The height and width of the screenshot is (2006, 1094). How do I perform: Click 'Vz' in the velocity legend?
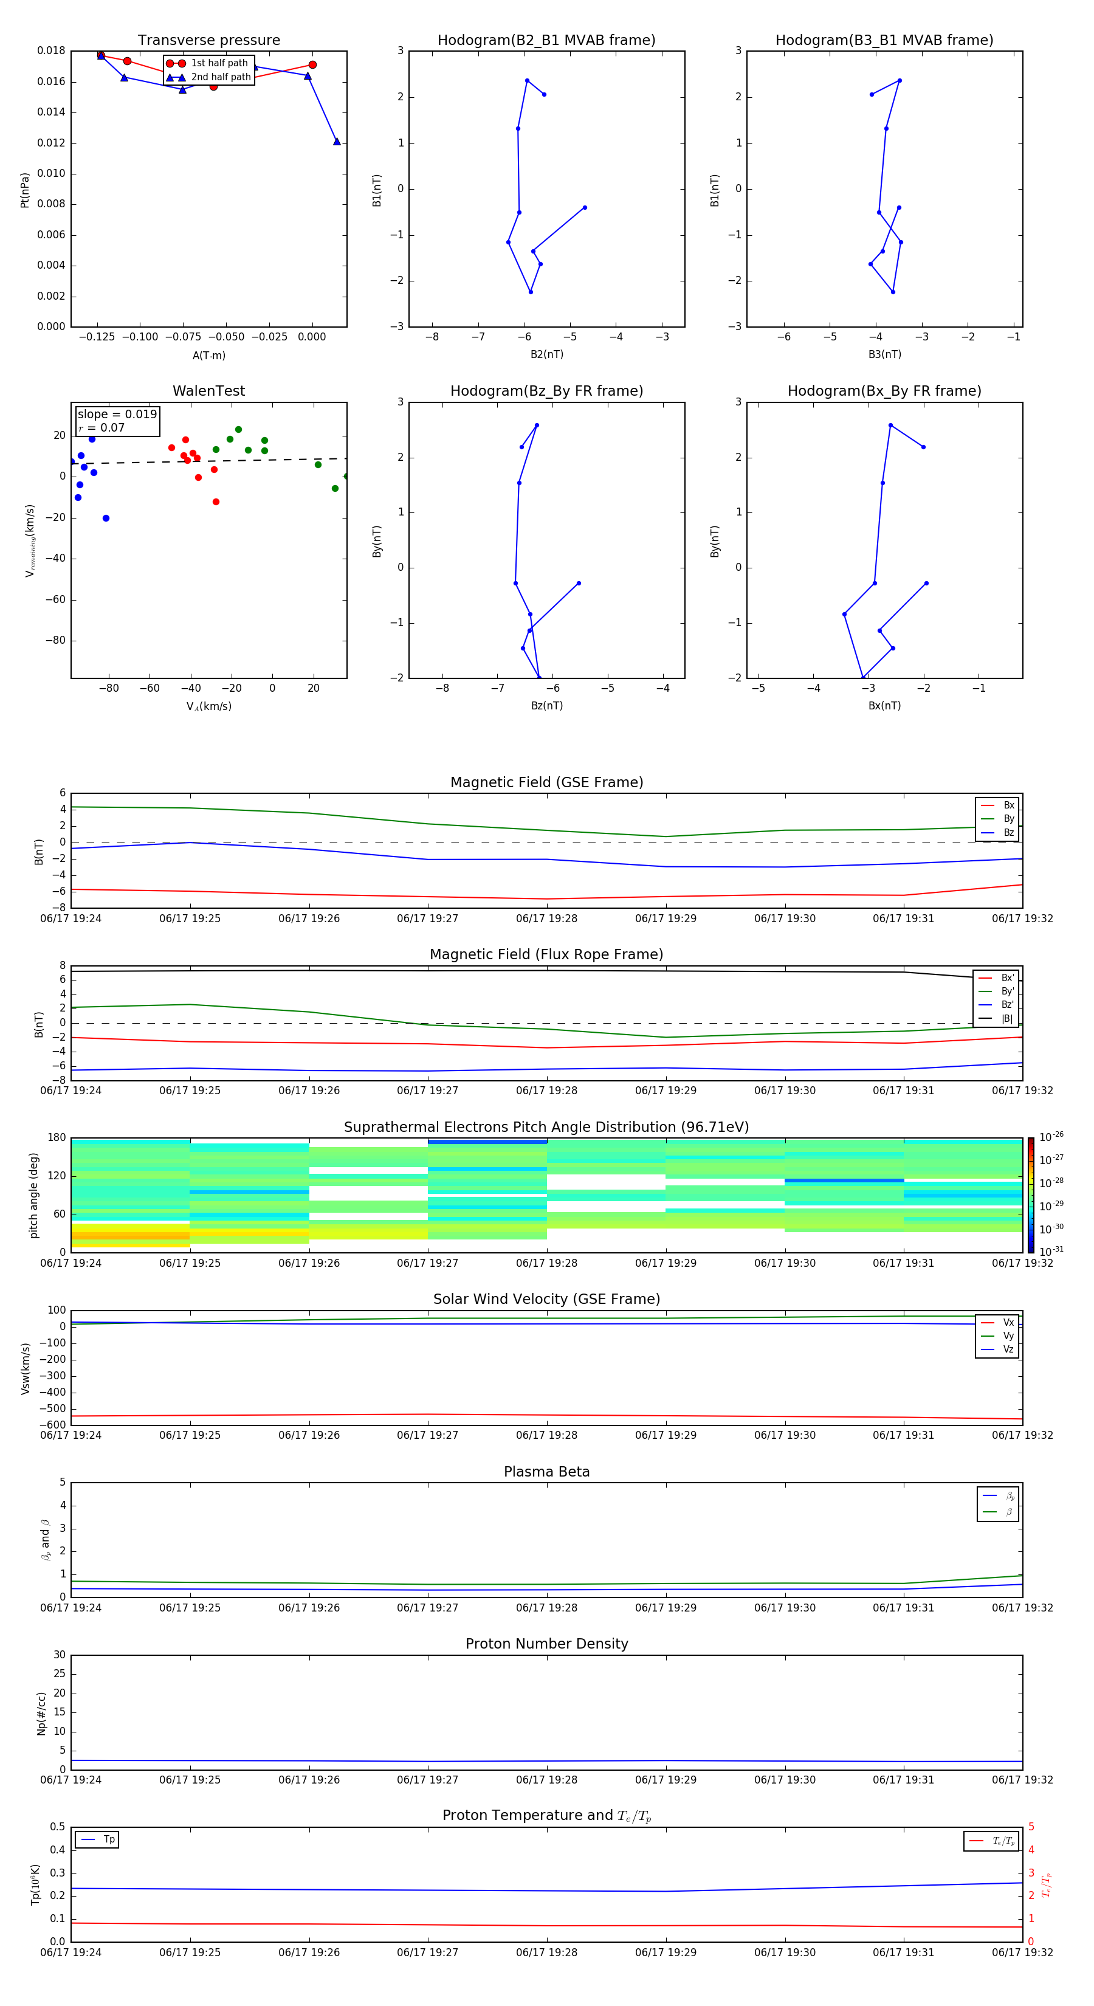tap(1008, 1349)
